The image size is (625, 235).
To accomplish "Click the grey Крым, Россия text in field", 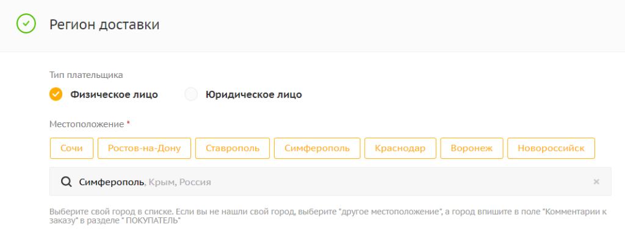I will click(x=180, y=182).
